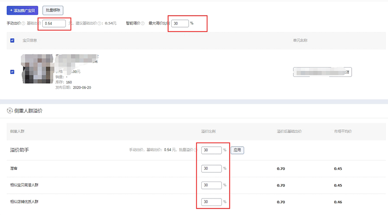Click the 市场平均价 column header
Viewport: 388px width, 215px height.
(x=344, y=132)
